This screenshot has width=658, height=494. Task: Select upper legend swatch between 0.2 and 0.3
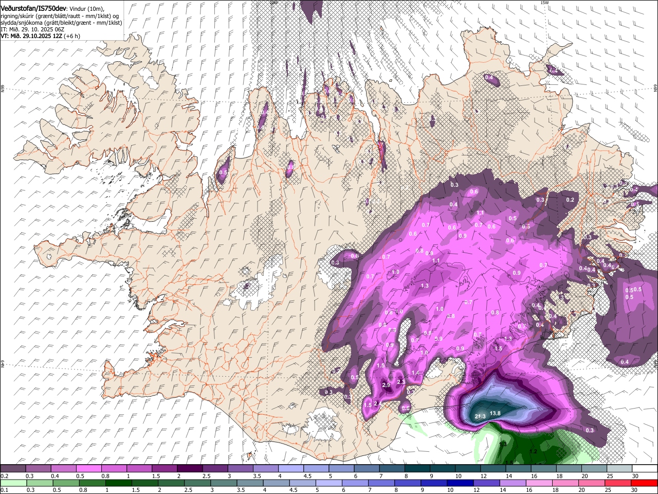13,468
